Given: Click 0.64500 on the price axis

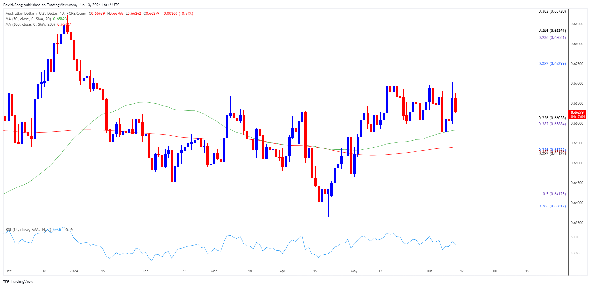Looking at the screenshot, I should click(577, 183).
